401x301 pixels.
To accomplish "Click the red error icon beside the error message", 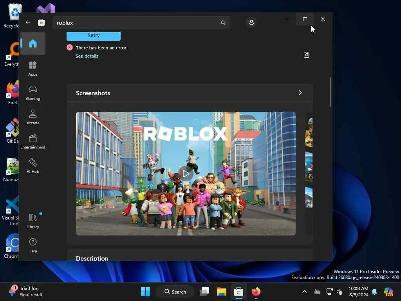I will point(70,47).
